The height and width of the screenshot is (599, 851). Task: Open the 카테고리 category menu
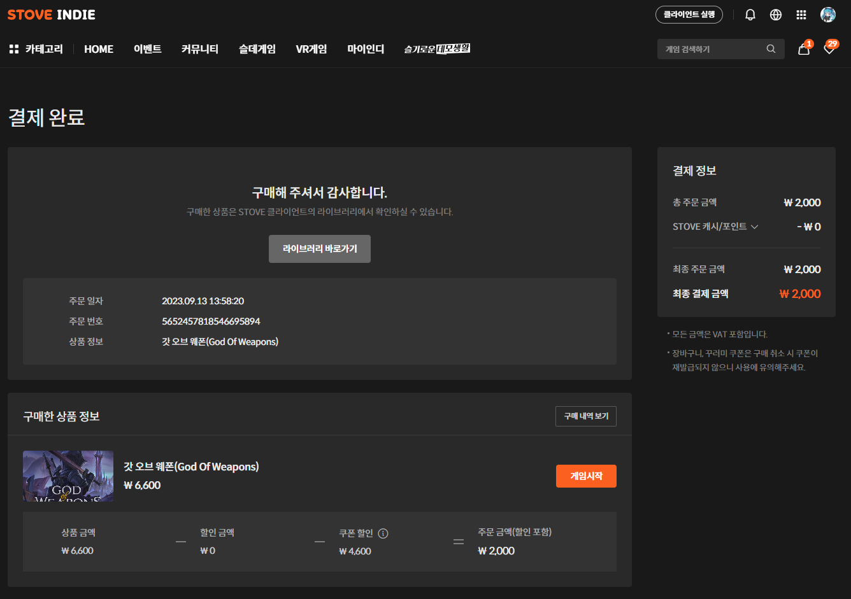(36, 49)
